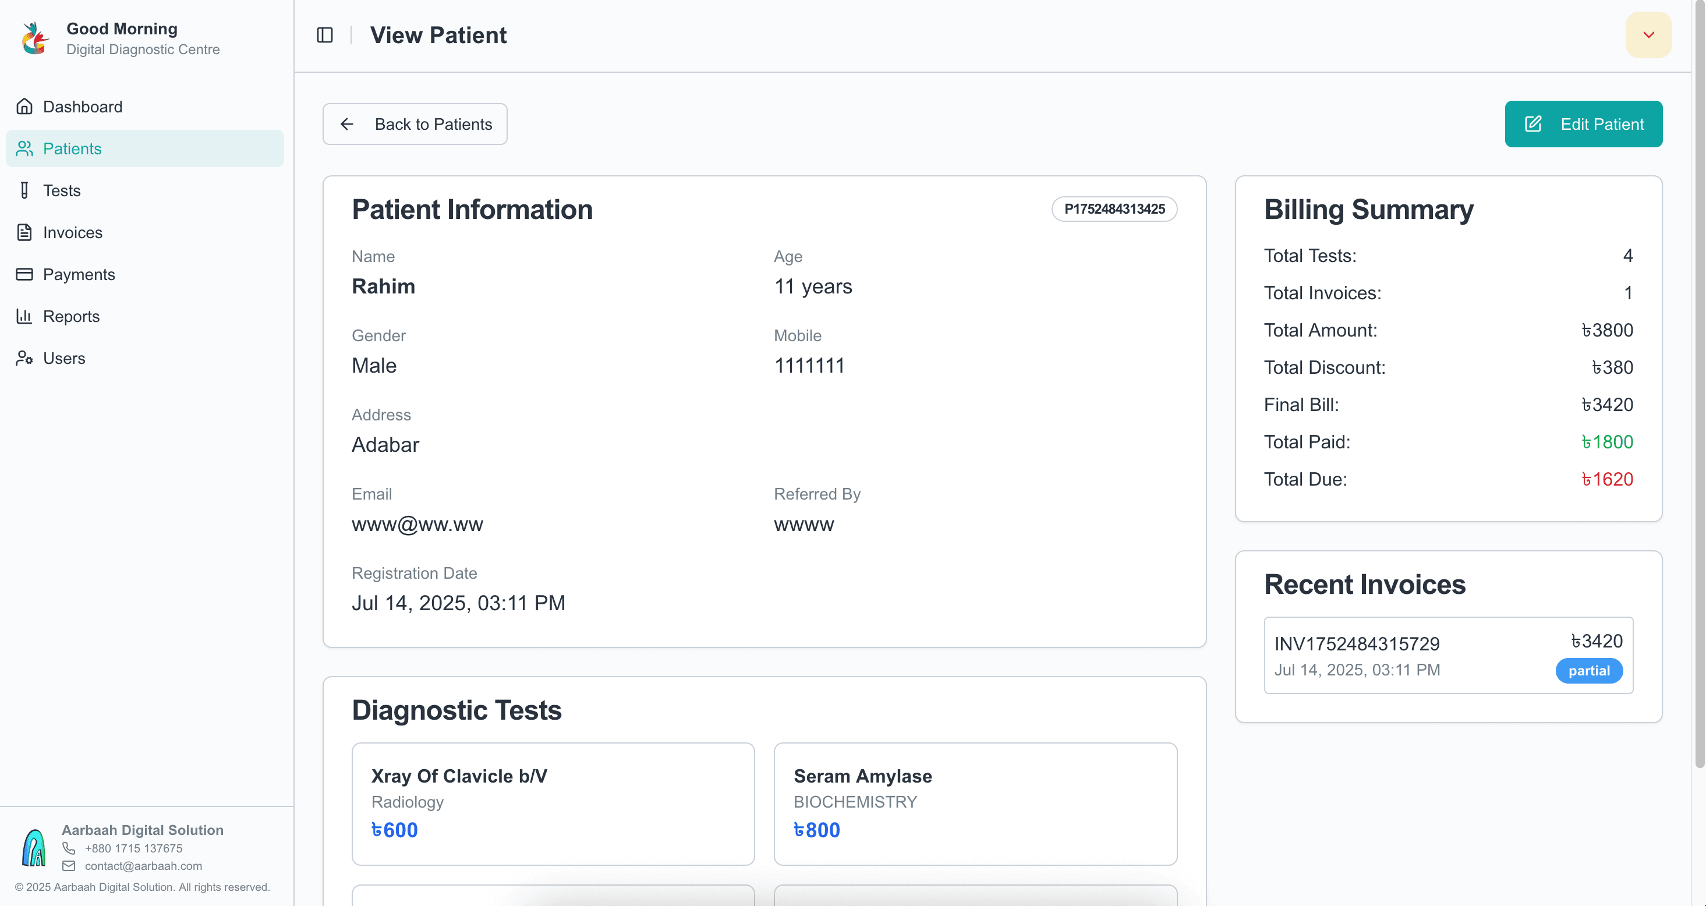1706x906 pixels.
Task: Click Back to Patients button
Action: [x=415, y=125]
